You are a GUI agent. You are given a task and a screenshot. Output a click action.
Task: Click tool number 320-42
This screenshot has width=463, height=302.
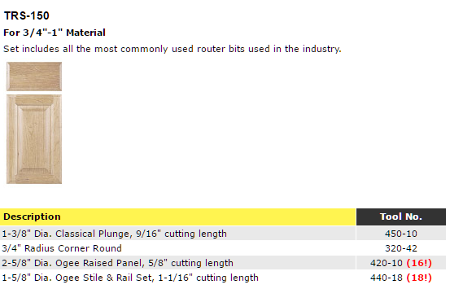click(400, 248)
